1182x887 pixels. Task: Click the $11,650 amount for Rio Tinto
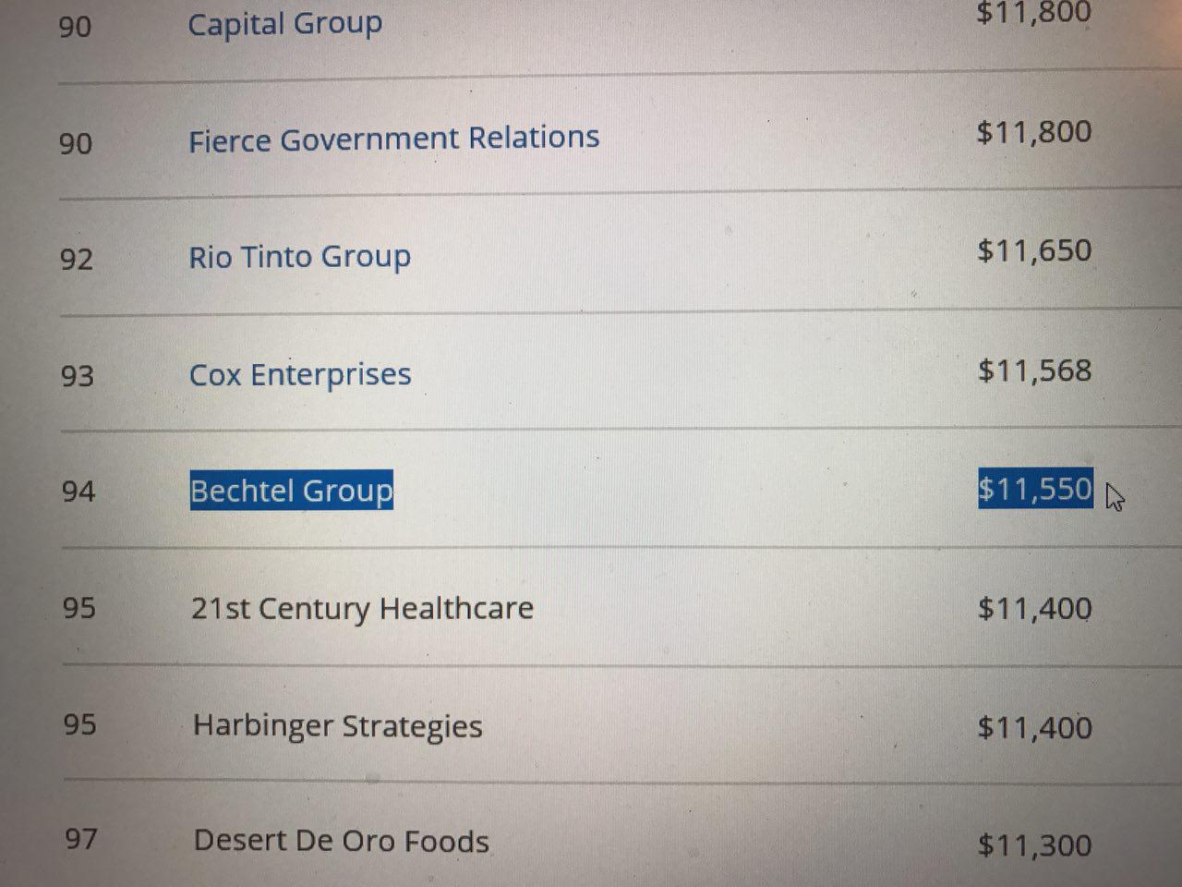tap(1034, 251)
